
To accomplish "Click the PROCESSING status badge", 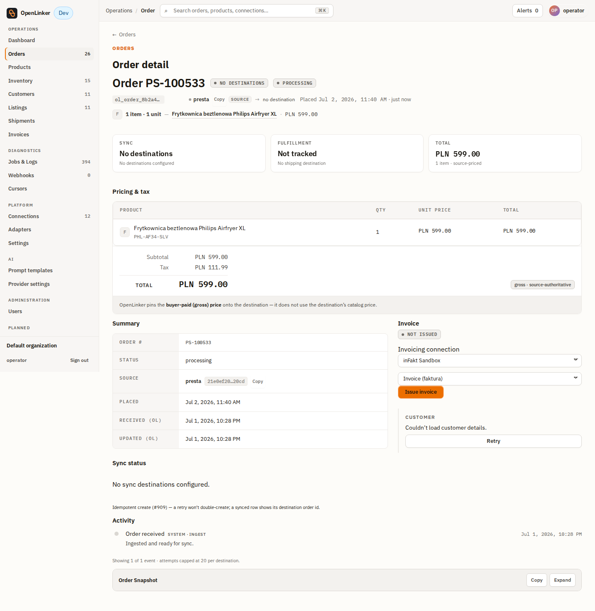I will (x=295, y=83).
